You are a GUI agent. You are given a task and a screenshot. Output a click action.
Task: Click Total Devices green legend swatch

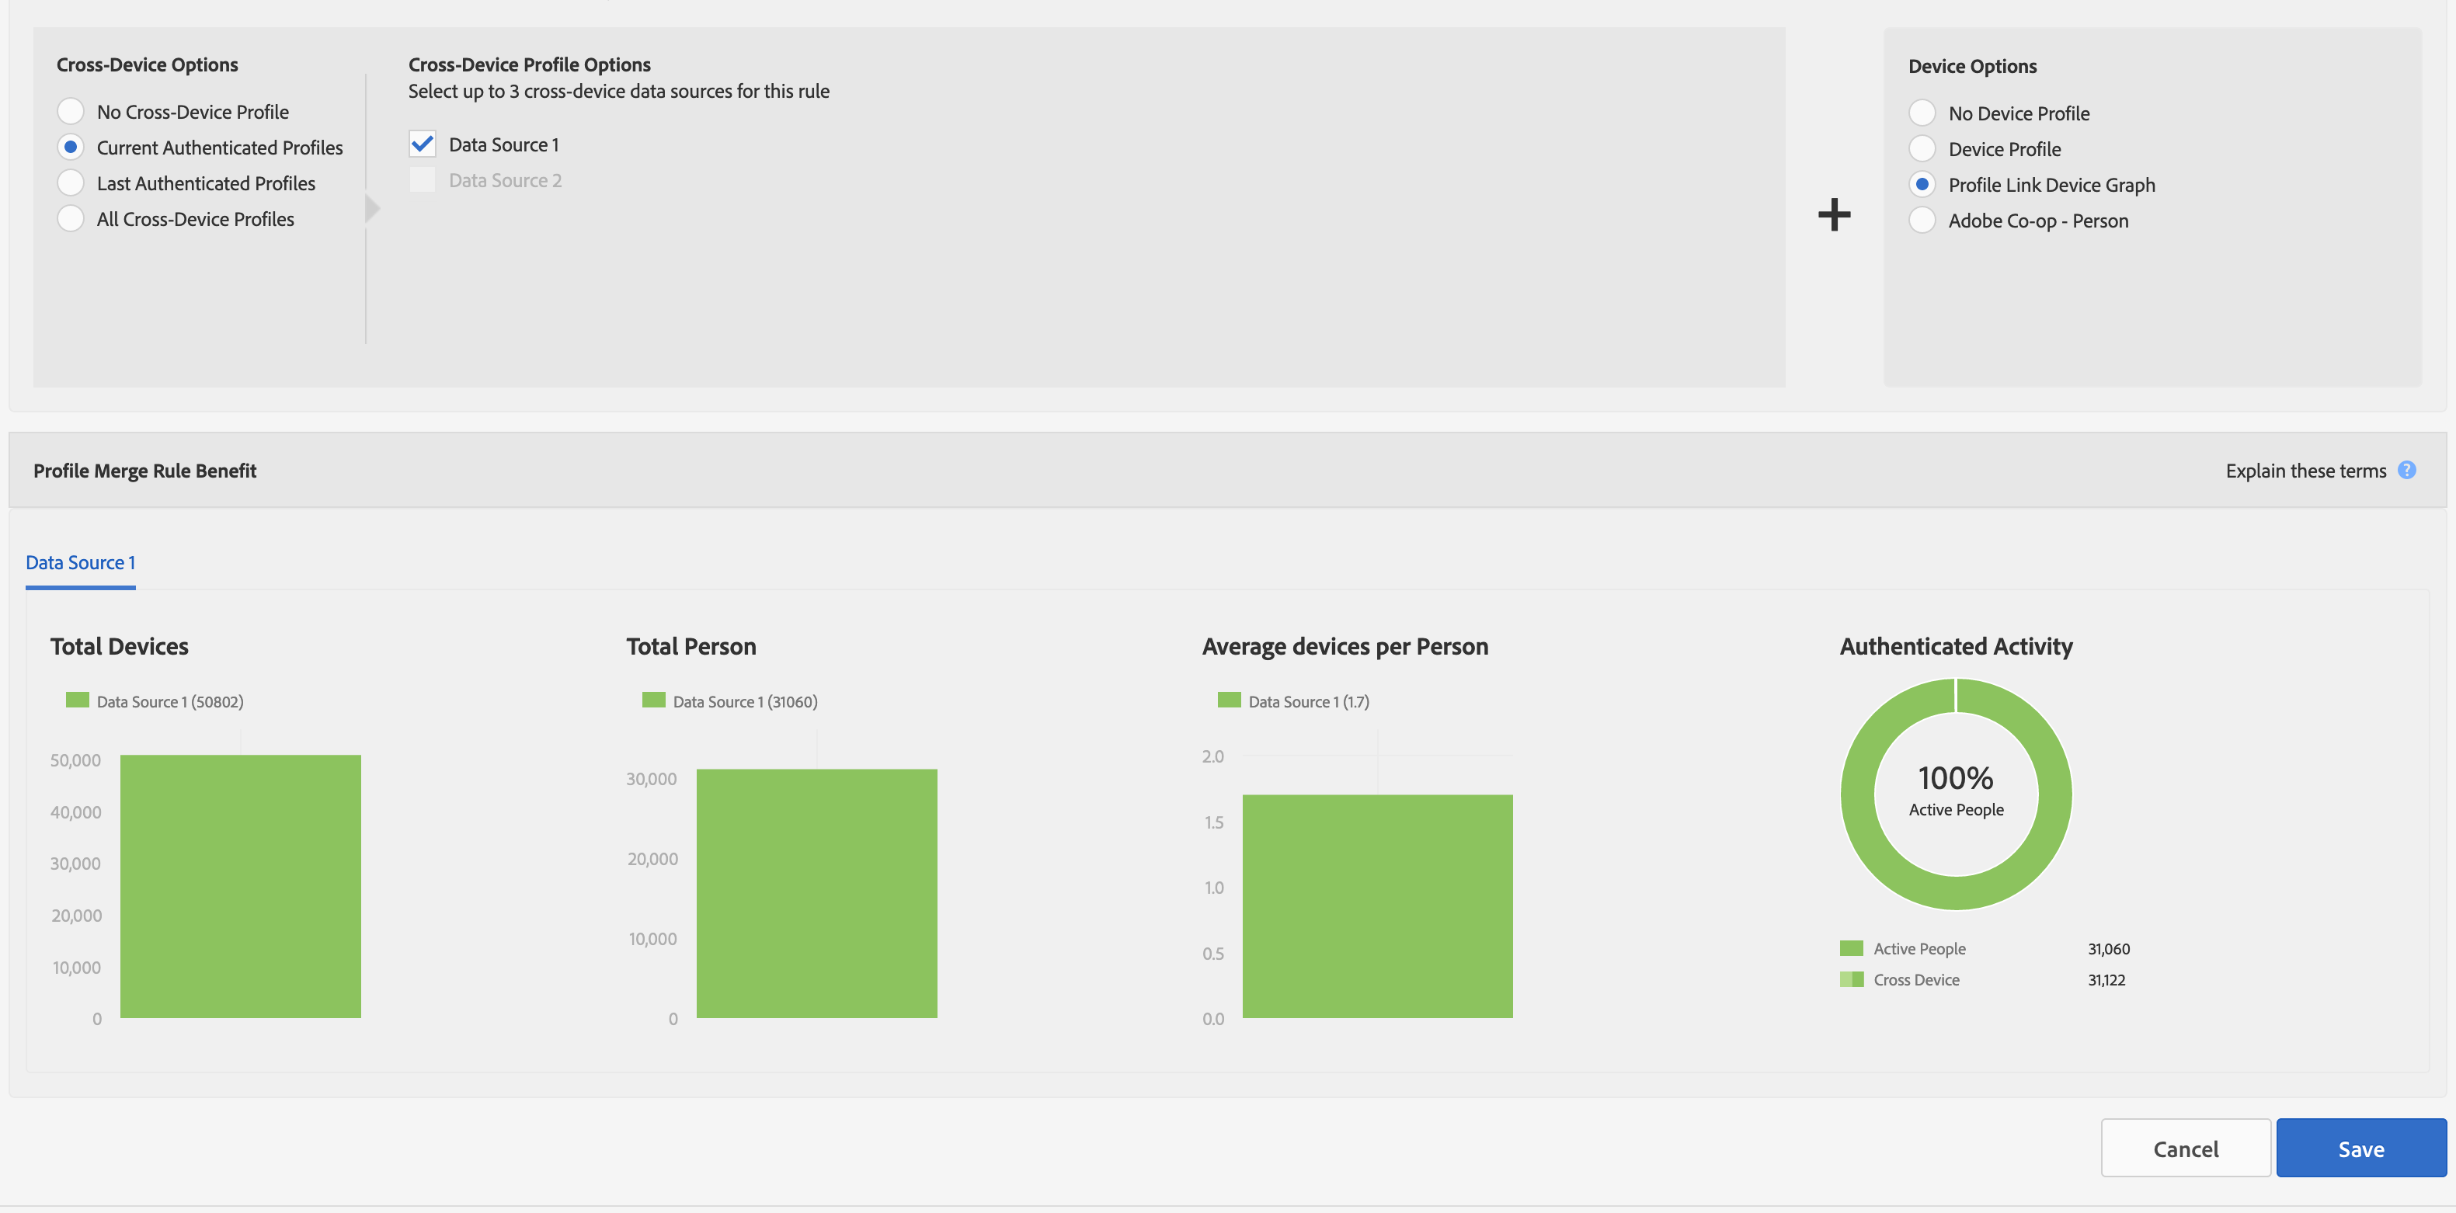tap(77, 700)
